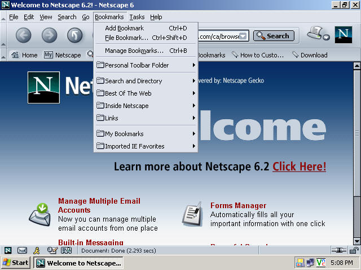Click the first tray icon left of network

click(300, 263)
